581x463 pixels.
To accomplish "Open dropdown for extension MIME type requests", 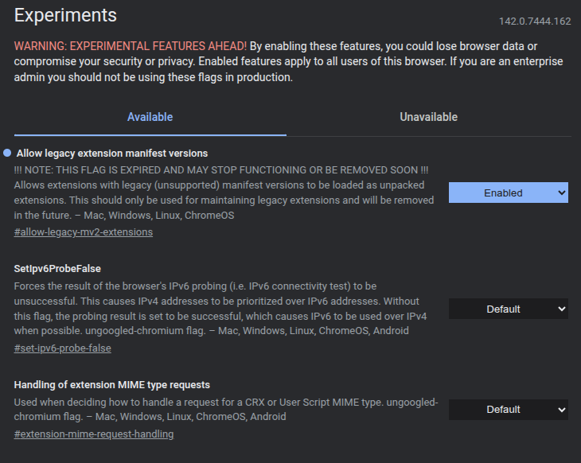I will [508, 409].
